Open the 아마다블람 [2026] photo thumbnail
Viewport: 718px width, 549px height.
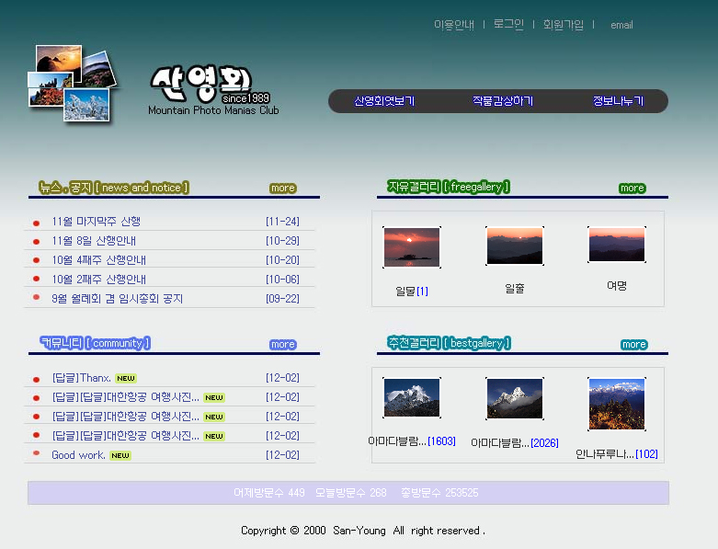pos(514,398)
